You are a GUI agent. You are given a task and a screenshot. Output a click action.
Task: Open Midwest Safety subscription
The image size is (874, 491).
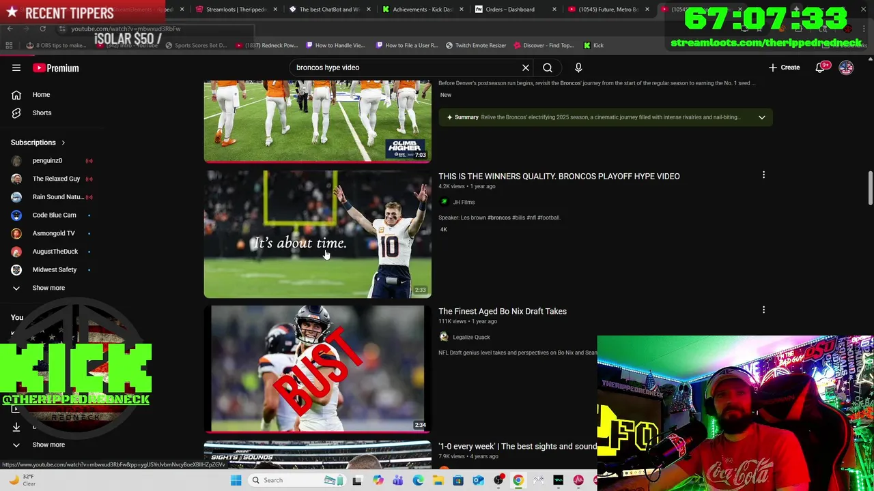(52, 269)
